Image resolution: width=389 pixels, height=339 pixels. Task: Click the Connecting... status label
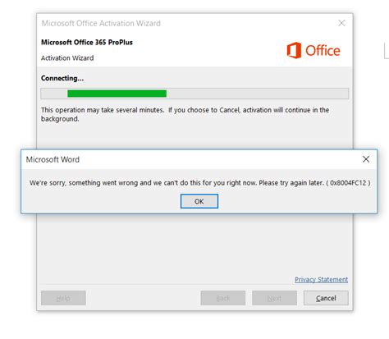click(62, 78)
